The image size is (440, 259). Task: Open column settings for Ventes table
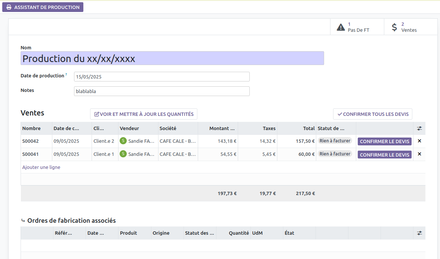tap(419, 129)
